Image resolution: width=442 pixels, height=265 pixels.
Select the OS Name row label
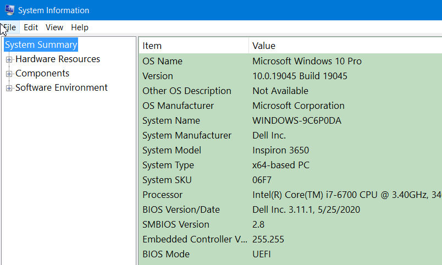(162, 61)
